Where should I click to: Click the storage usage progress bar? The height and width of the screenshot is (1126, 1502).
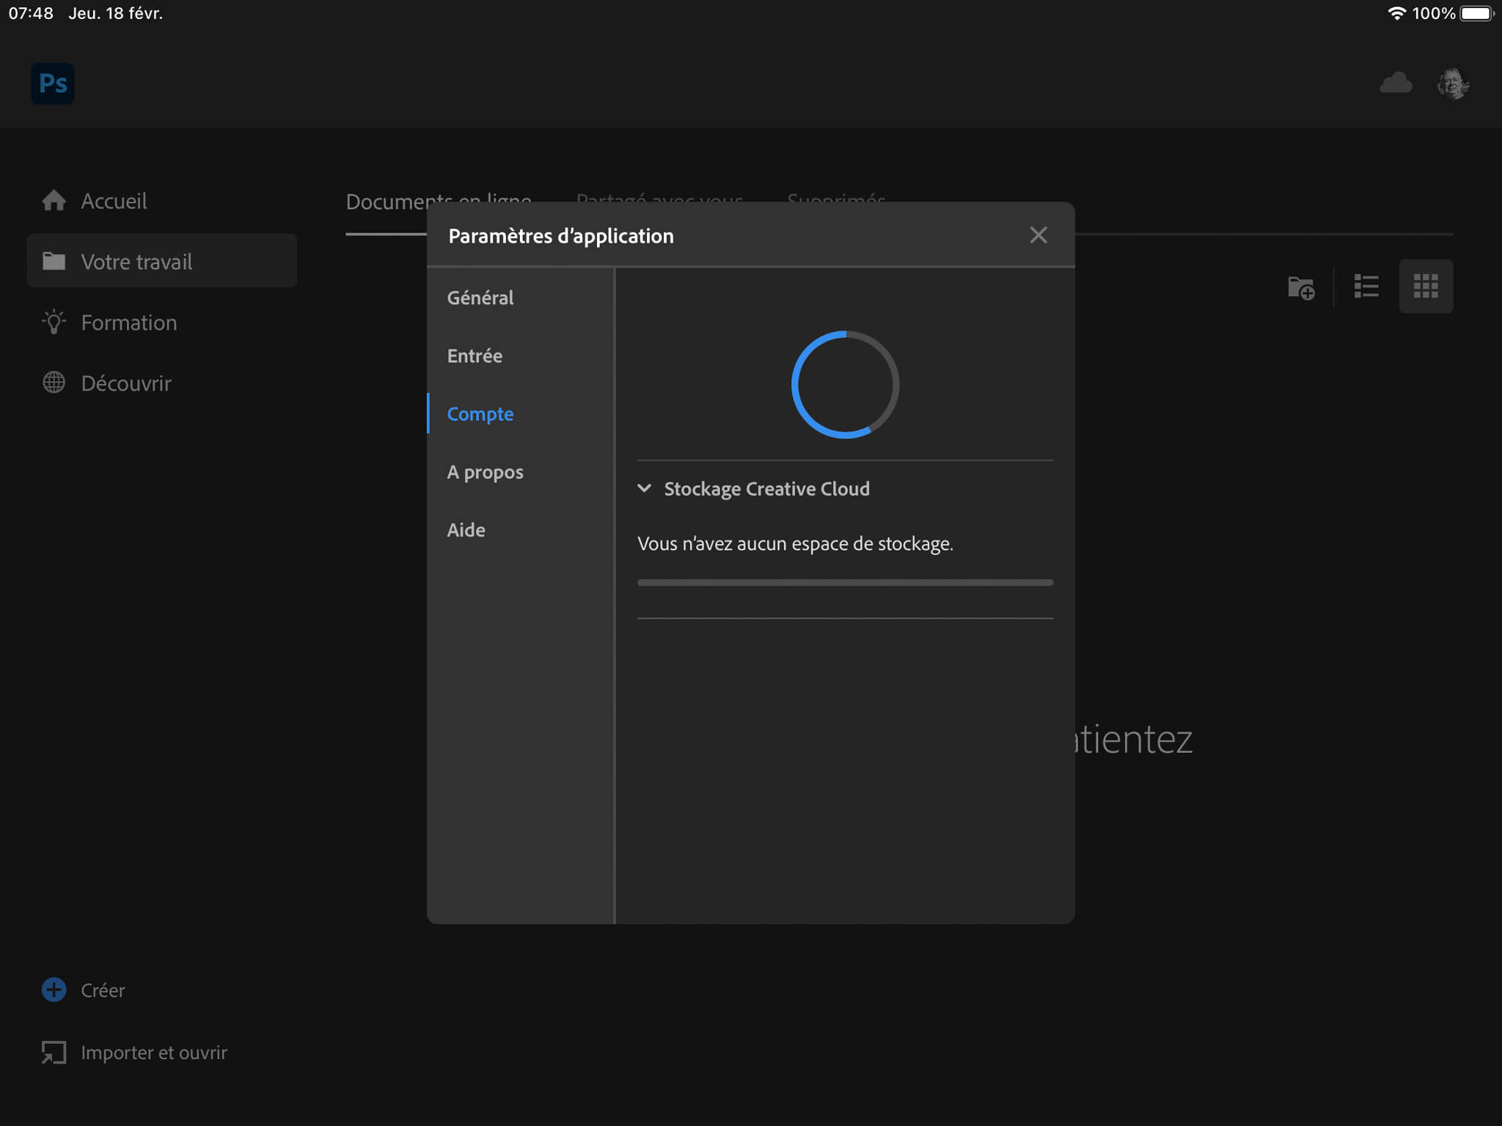pos(845,583)
